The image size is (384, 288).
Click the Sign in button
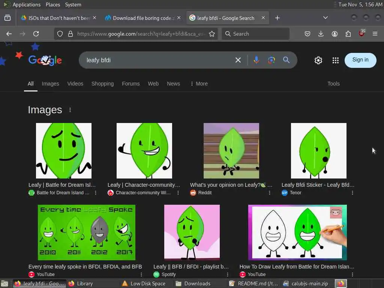360,60
